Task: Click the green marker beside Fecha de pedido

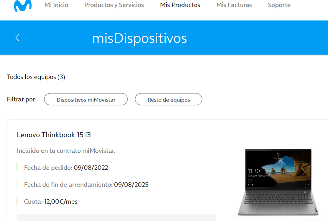Action: point(17,167)
